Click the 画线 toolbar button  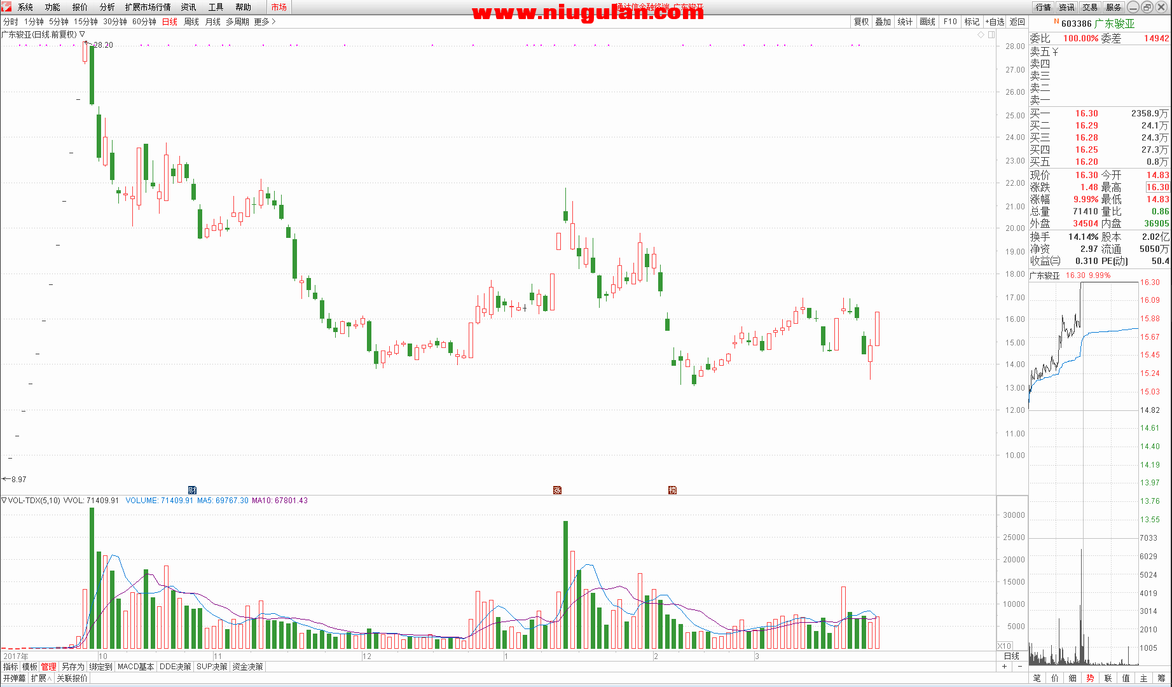928,22
